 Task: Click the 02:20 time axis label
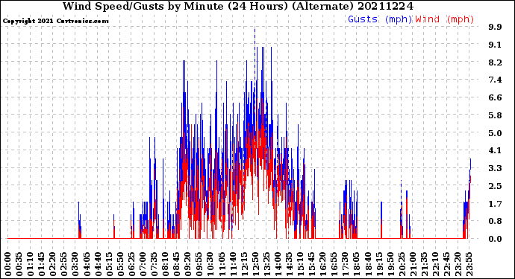click(53, 264)
